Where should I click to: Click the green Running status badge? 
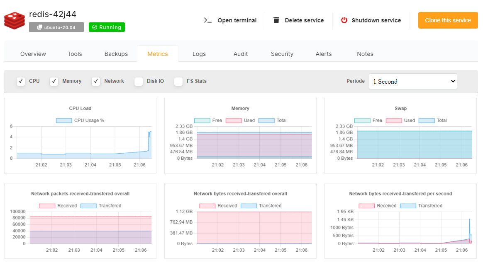107,27
